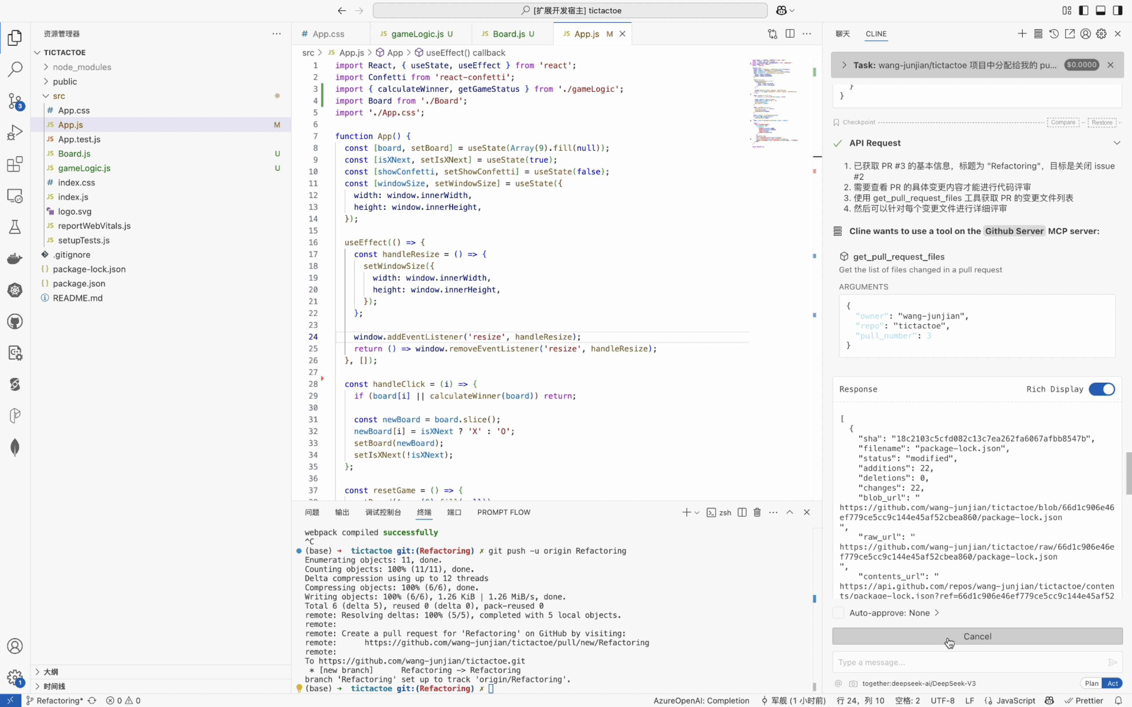Open Cline task history icon
This screenshot has width=1132, height=707.
(x=1053, y=34)
